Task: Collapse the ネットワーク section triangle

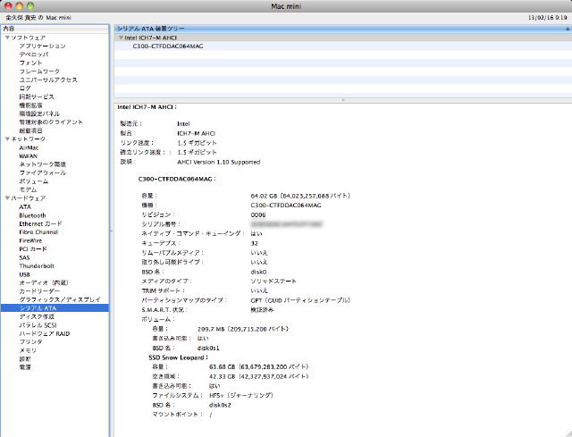Action: [7, 139]
